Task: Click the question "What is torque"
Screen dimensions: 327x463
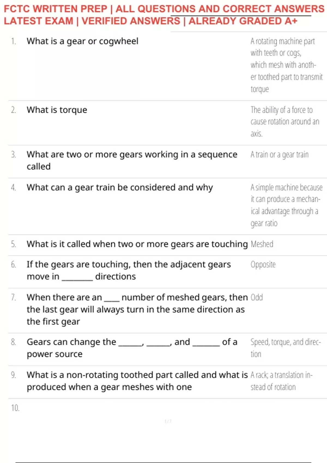Action: (57, 110)
